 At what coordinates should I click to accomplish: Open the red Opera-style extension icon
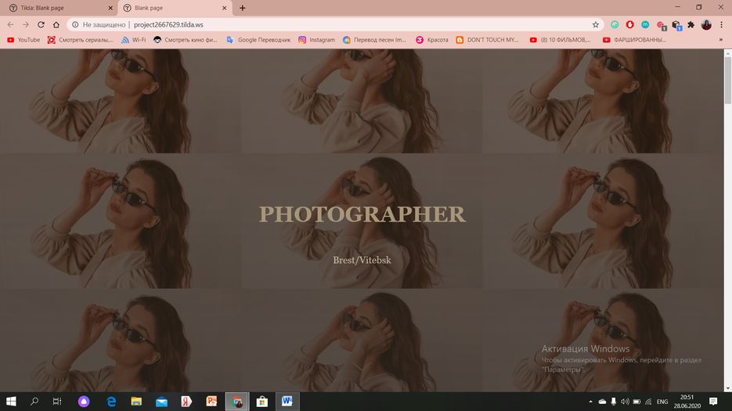click(629, 25)
